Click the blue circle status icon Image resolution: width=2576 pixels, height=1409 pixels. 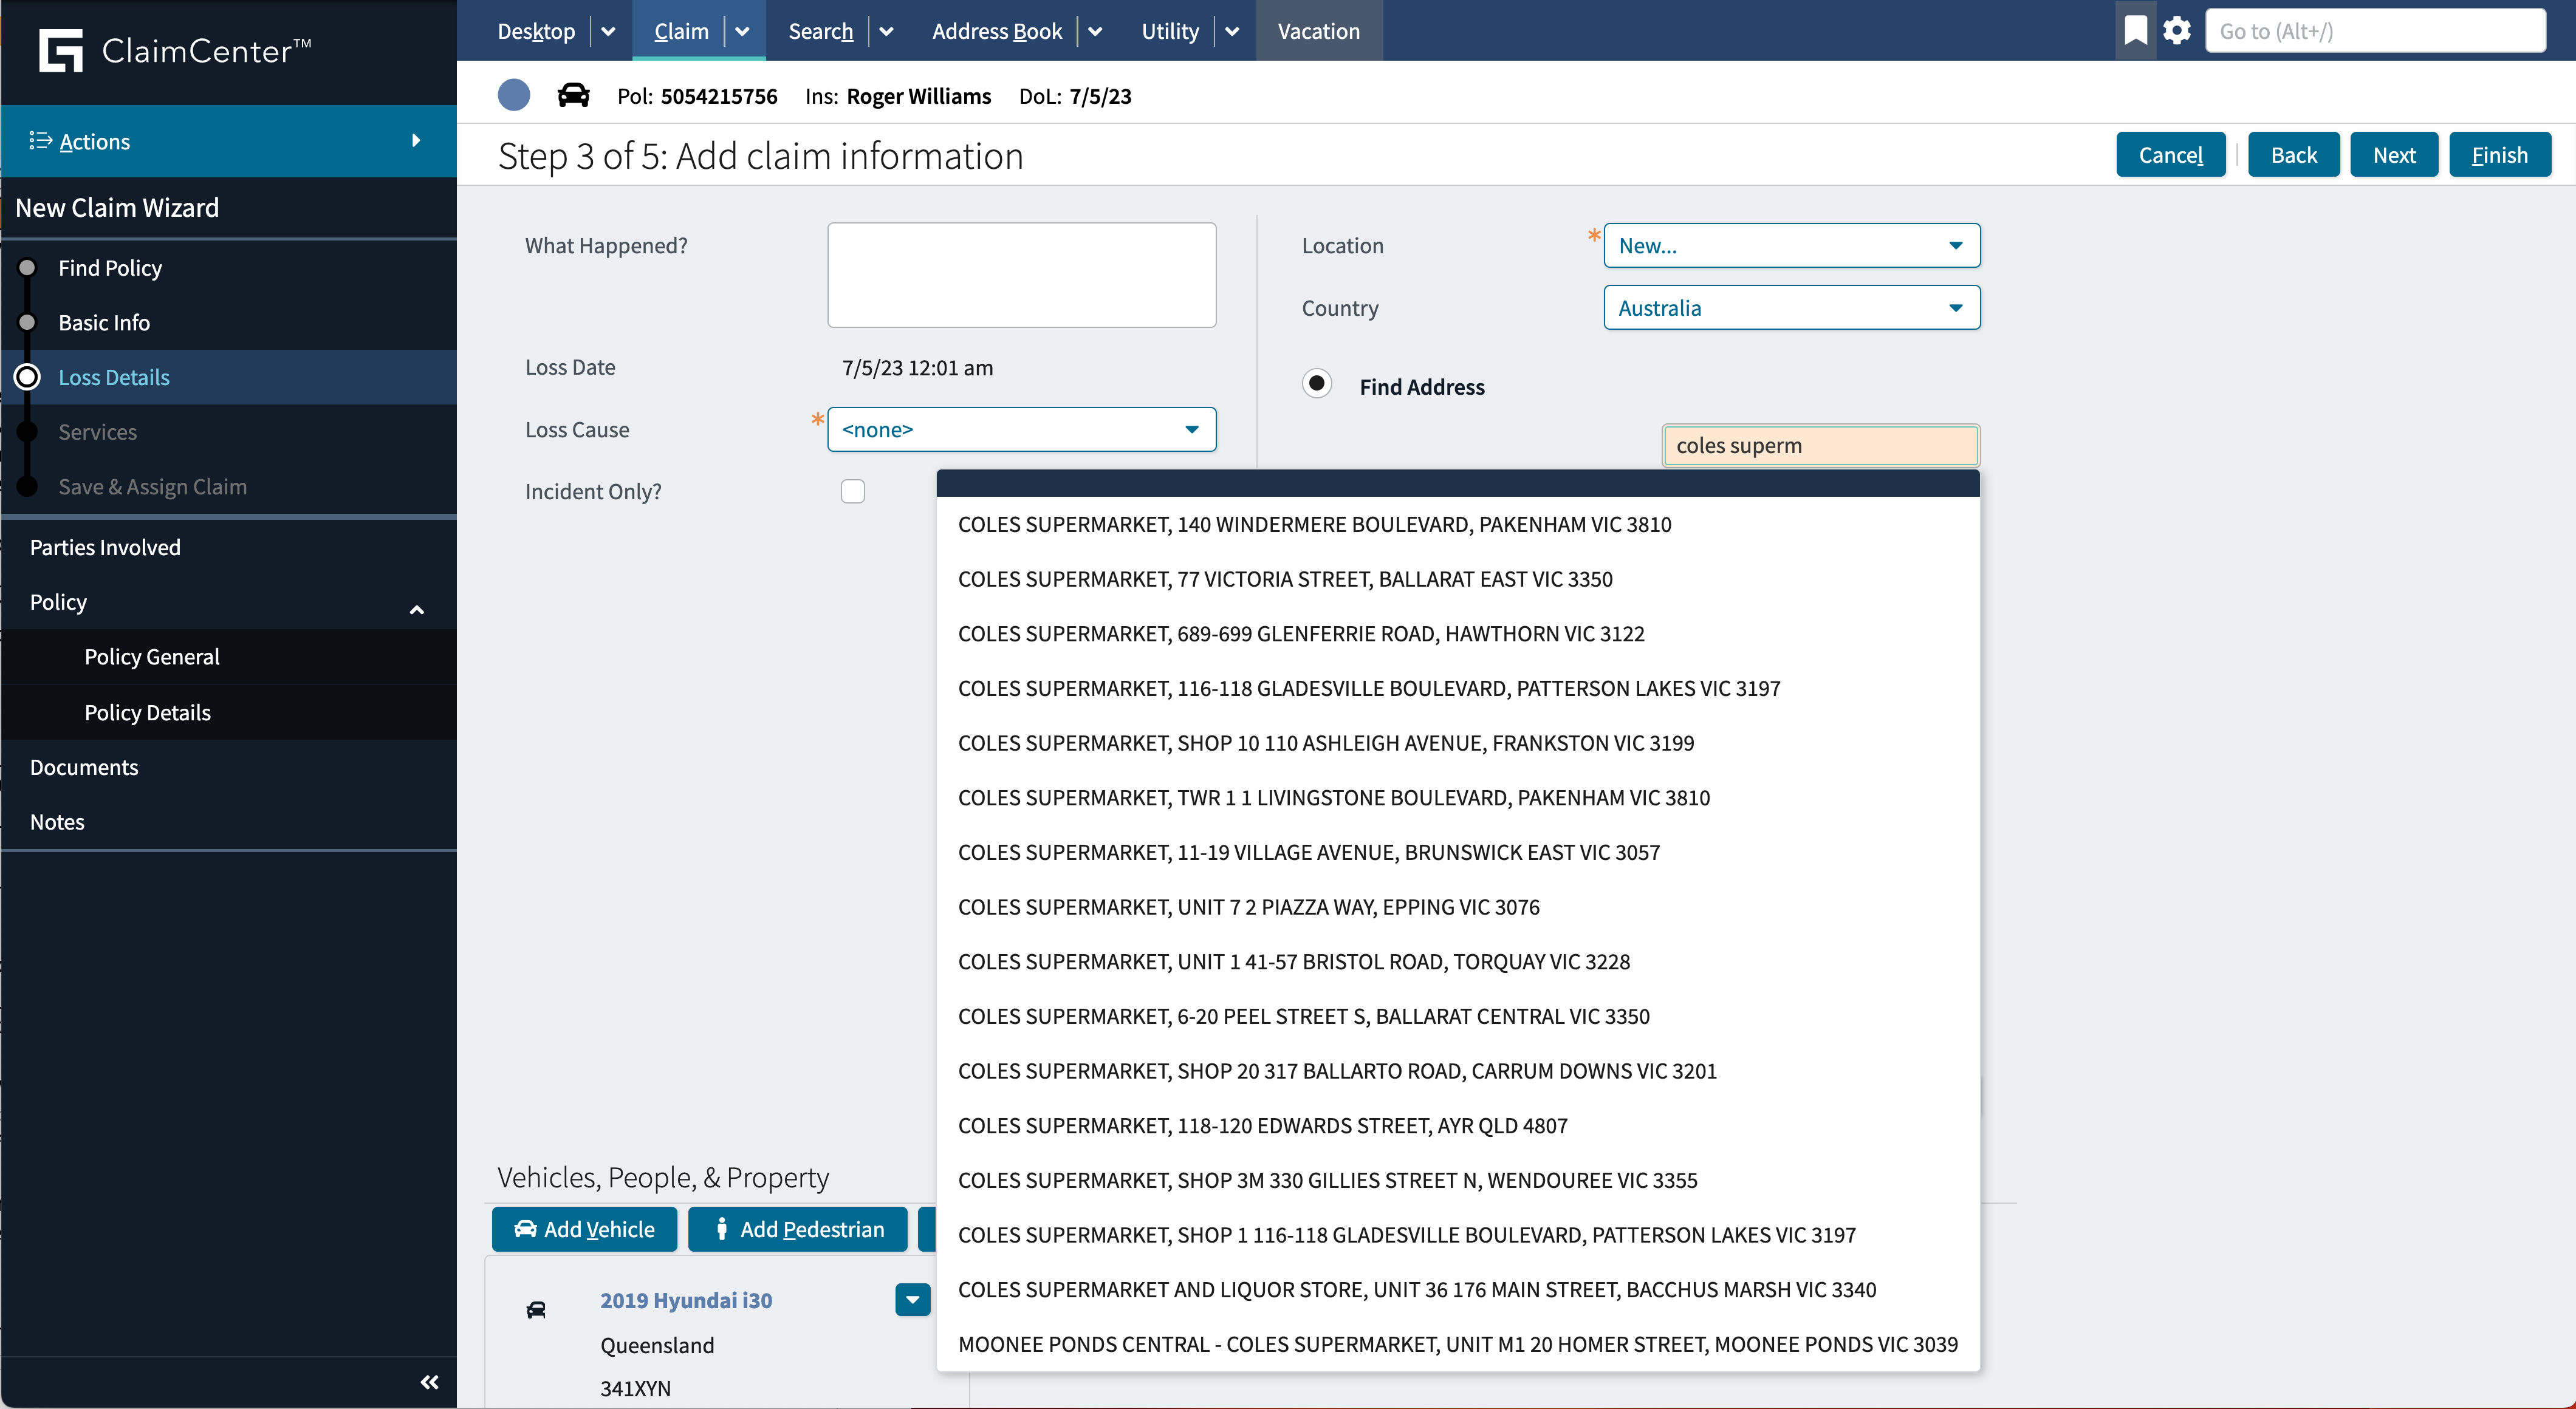click(x=514, y=96)
